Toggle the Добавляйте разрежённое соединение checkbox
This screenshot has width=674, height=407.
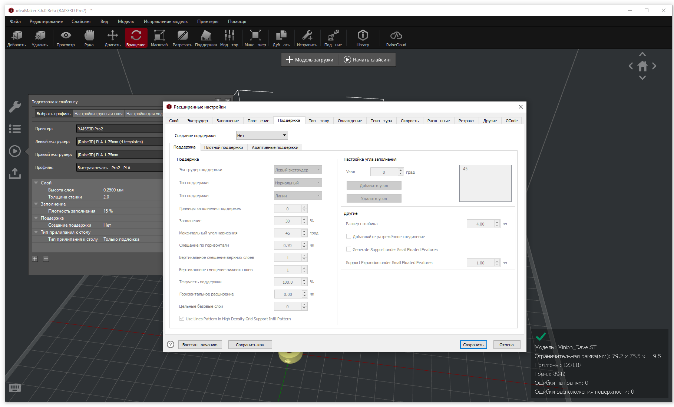pos(348,236)
